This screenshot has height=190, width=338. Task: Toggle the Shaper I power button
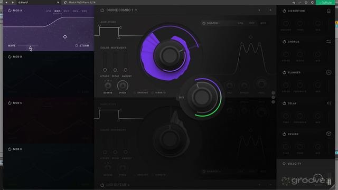pos(204,23)
